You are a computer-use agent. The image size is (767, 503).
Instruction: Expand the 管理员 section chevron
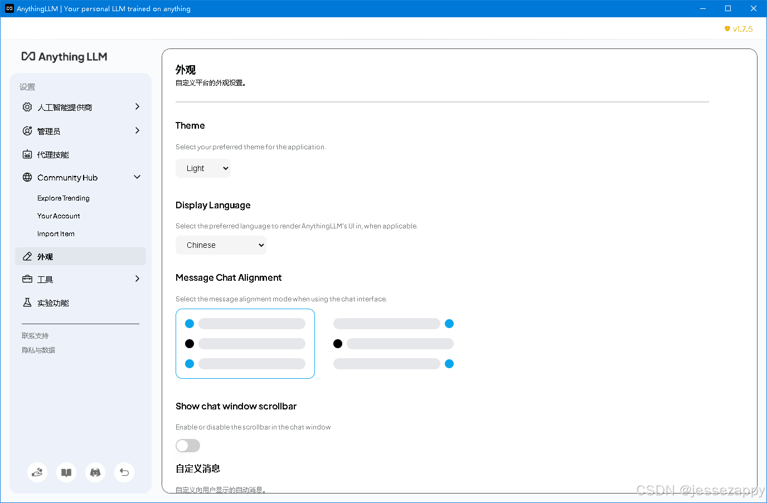[x=137, y=130]
